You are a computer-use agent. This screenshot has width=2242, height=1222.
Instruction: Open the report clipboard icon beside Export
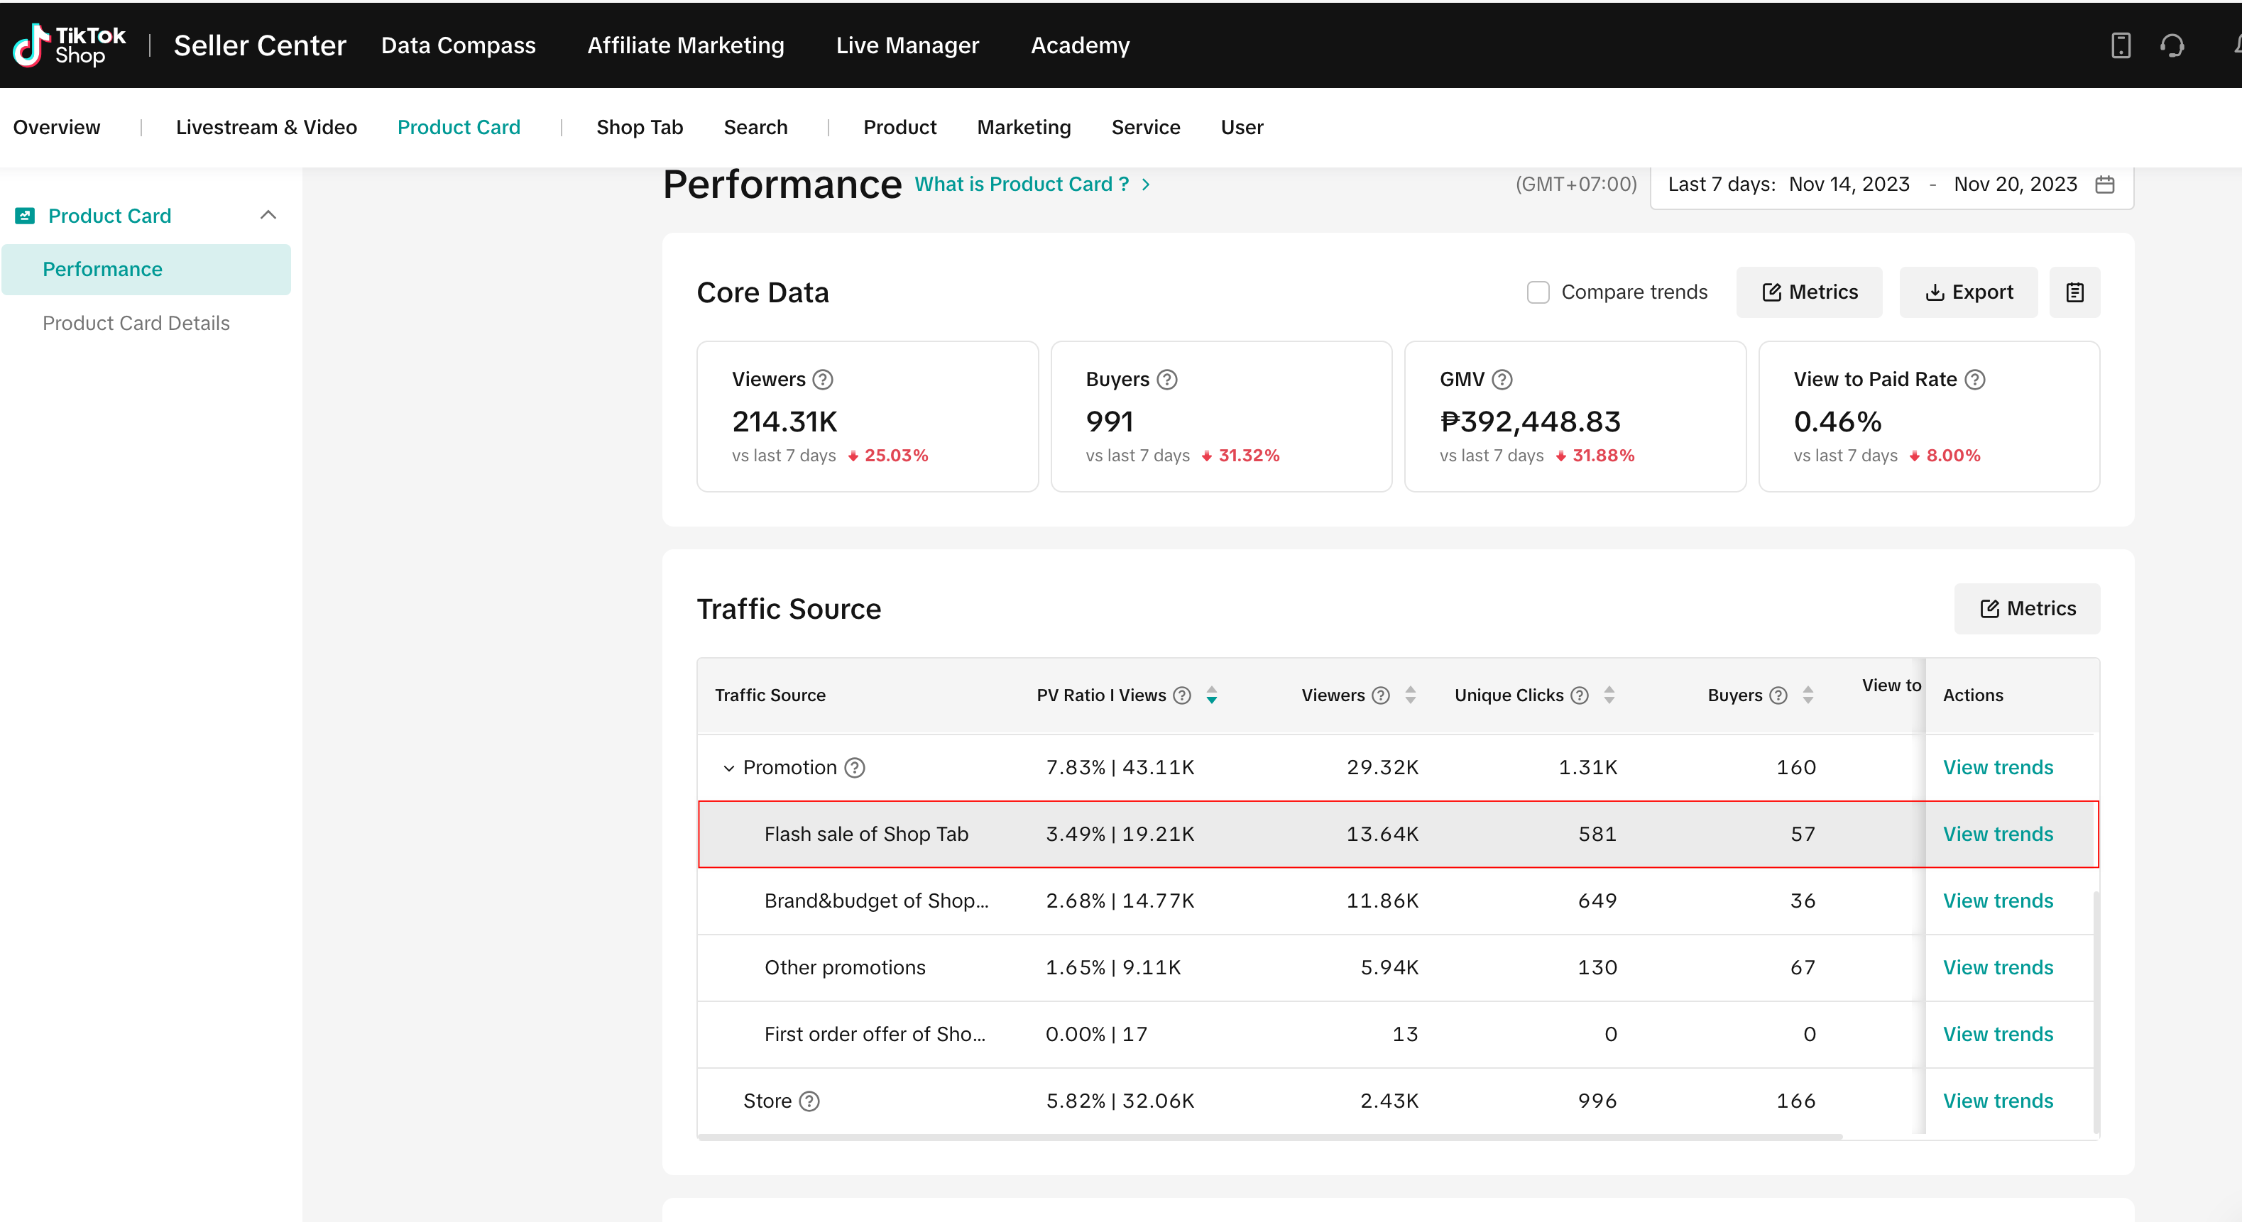point(2074,292)
